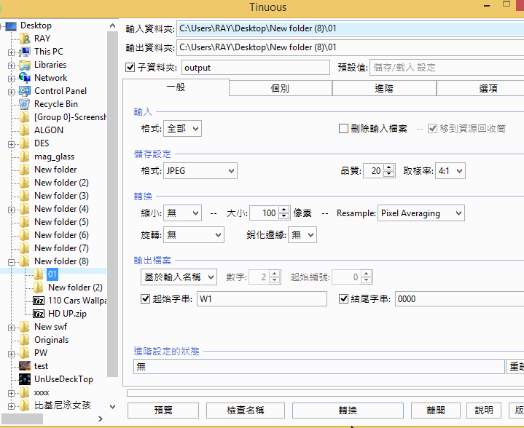Open the 銳化邊緣 dropdown
The width and height of the screenshot is (524, 428).
click(302, 235)
